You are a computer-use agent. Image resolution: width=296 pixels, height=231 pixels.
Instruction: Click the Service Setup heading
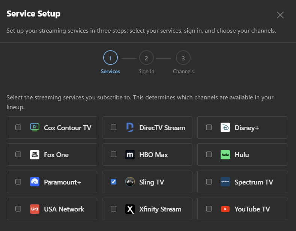[x=33, y=14]
